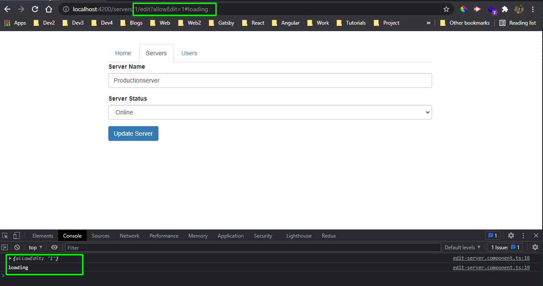Click the DevTools issues counter badge
Screen dimensions: 543x286
point(492,235)
